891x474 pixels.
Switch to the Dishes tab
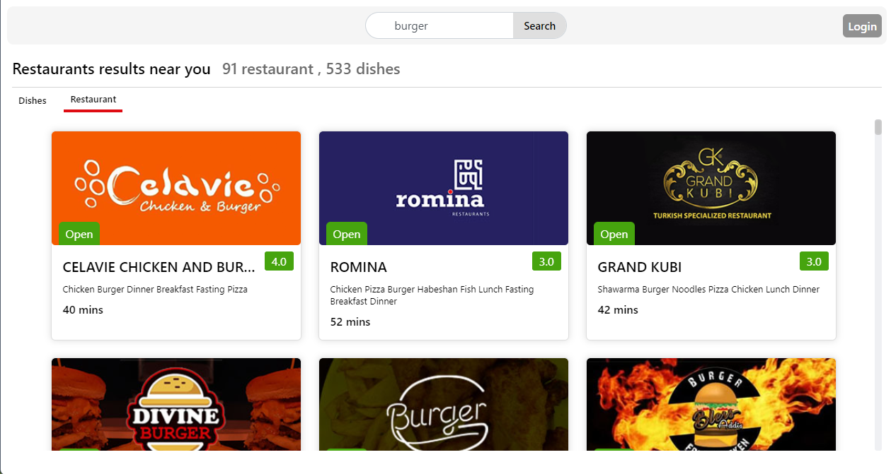[33, 100]
